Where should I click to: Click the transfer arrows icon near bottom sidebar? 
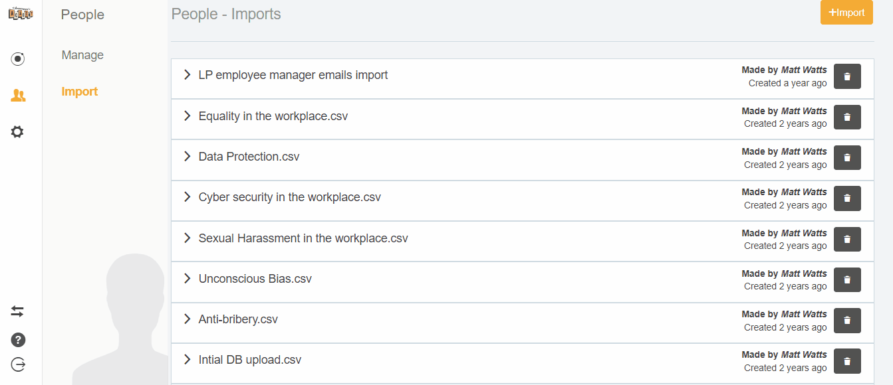[17, 311]
